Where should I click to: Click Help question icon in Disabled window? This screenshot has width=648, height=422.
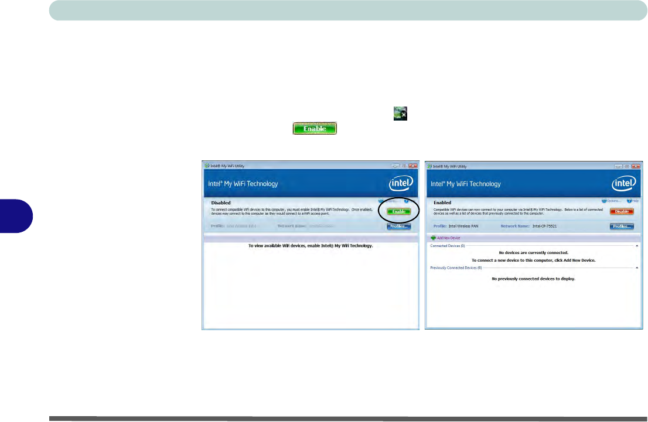coord(406,201)
